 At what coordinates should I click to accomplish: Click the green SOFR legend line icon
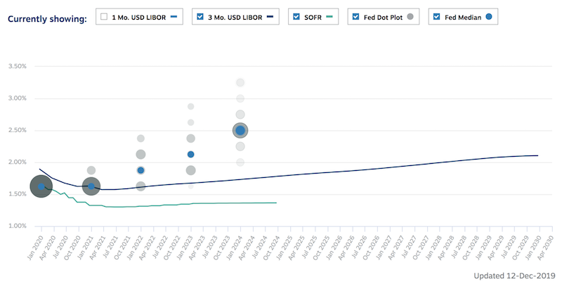(329, 17)
